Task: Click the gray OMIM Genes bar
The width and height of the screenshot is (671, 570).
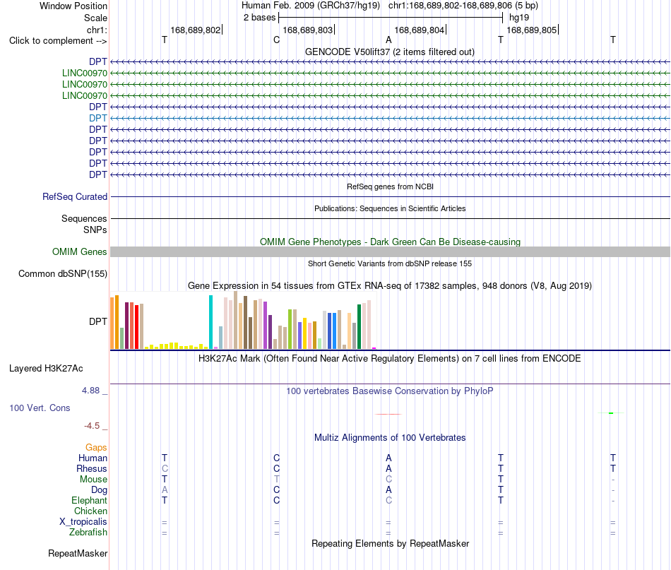Action: [x=390, y=251]
